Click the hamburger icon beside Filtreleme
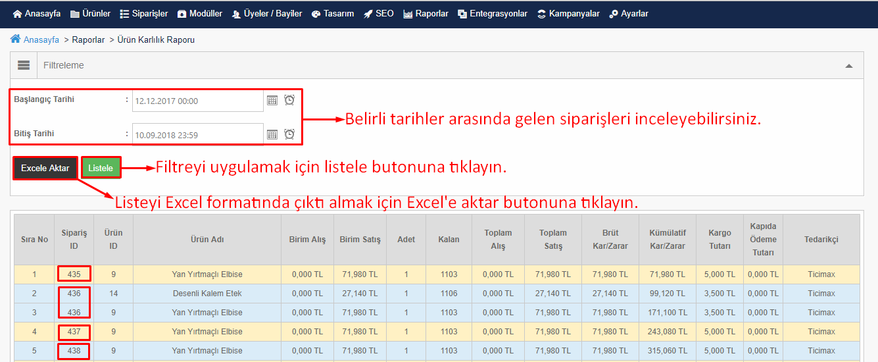The image size is (878, 362). [24, 65]
